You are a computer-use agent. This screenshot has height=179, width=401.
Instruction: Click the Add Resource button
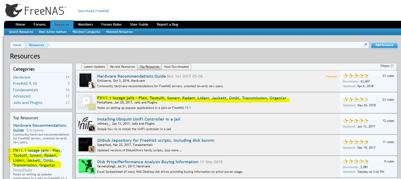(384, 45)
